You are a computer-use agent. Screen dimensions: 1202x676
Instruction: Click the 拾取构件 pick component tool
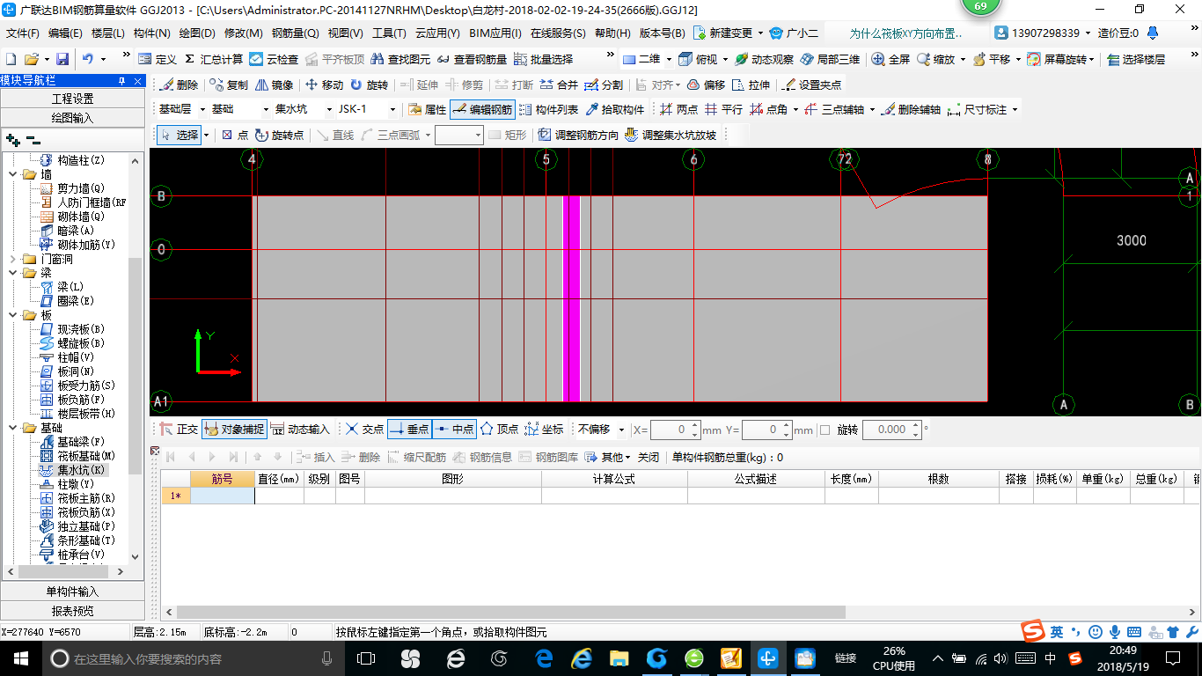tap(614, 109)
